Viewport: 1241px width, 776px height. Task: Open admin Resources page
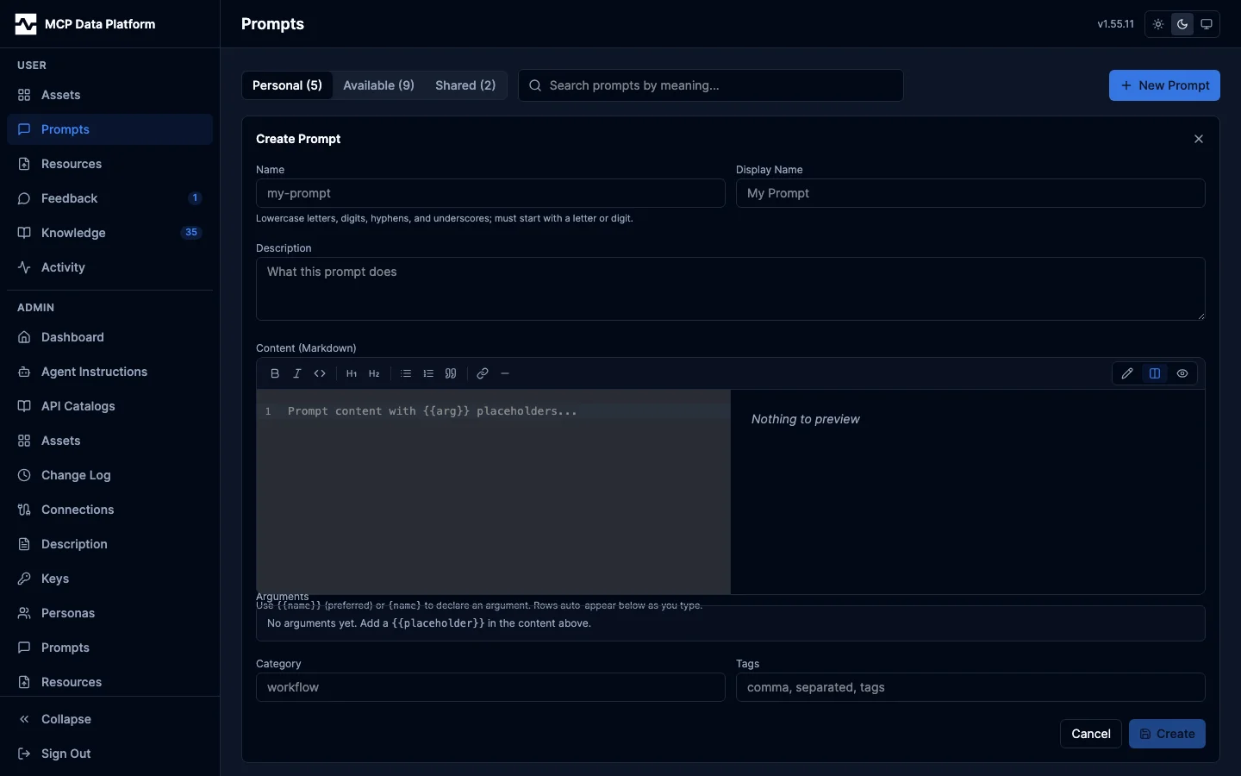pos(109,682)
